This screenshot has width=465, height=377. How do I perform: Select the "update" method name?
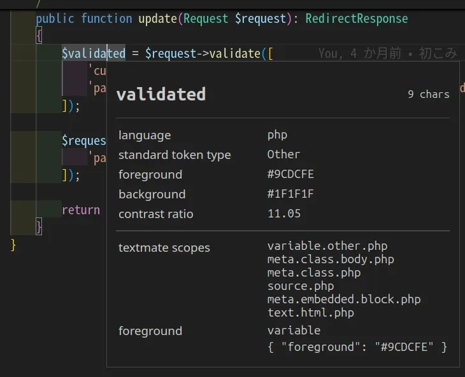157,18
